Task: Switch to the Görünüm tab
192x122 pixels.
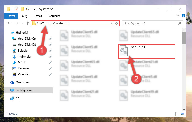Action: click(54, 16)
